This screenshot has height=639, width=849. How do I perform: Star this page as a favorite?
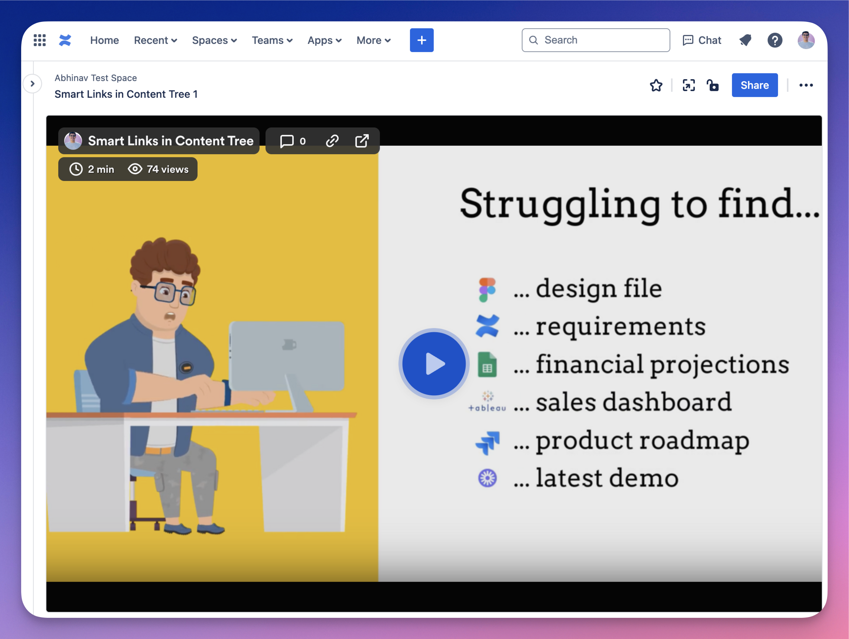(656, 85)
